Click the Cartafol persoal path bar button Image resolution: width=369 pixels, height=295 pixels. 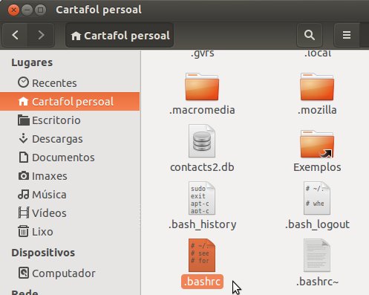120,35
